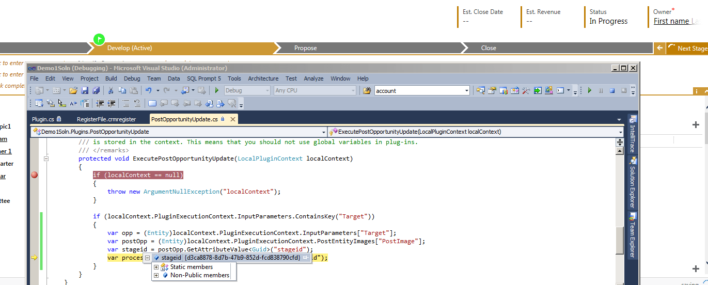Image resolution: width=708 pixels, height=285 pixels.
Task: Click the red breakpoint marker in margin
Action: [35, 175]
